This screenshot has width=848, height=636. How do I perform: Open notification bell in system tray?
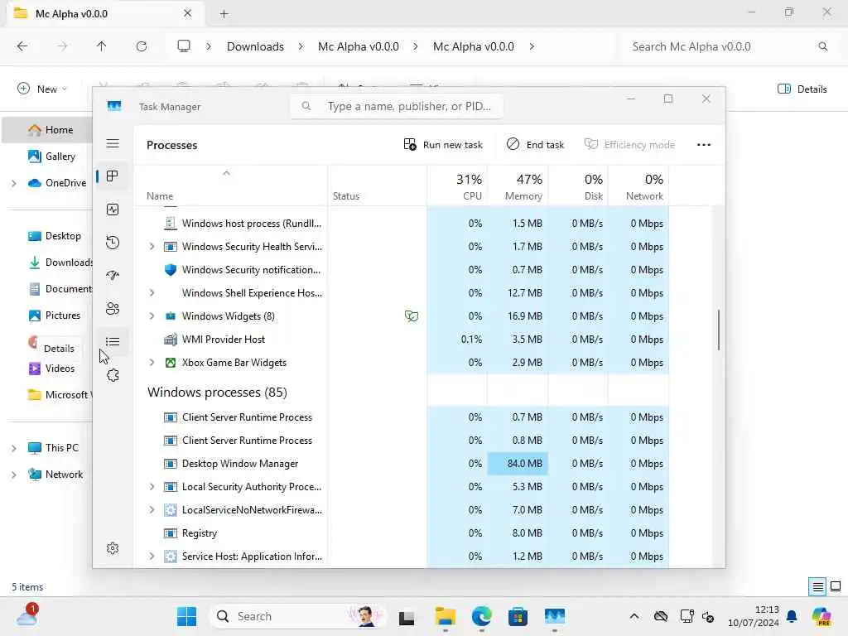click(x=792, y=616)
